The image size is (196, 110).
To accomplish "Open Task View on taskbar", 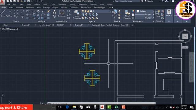I will click(x=60, y=107).
